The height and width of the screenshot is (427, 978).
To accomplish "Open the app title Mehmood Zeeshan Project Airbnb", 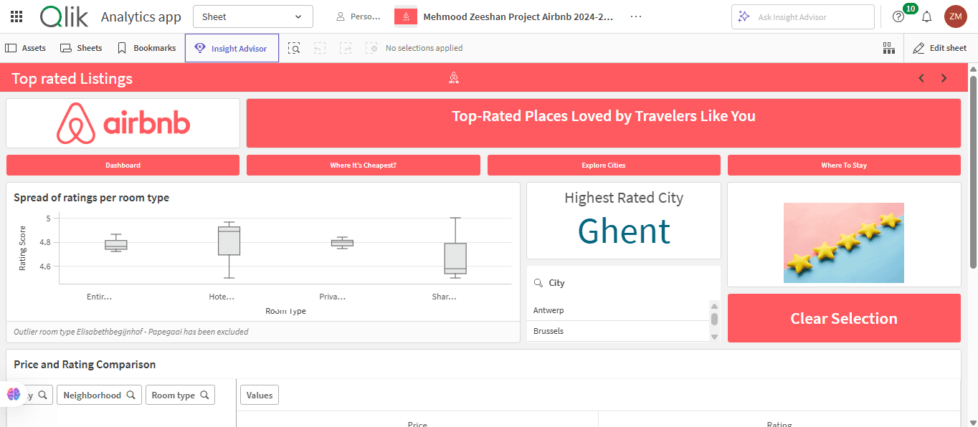I will [x=518, y=16].
